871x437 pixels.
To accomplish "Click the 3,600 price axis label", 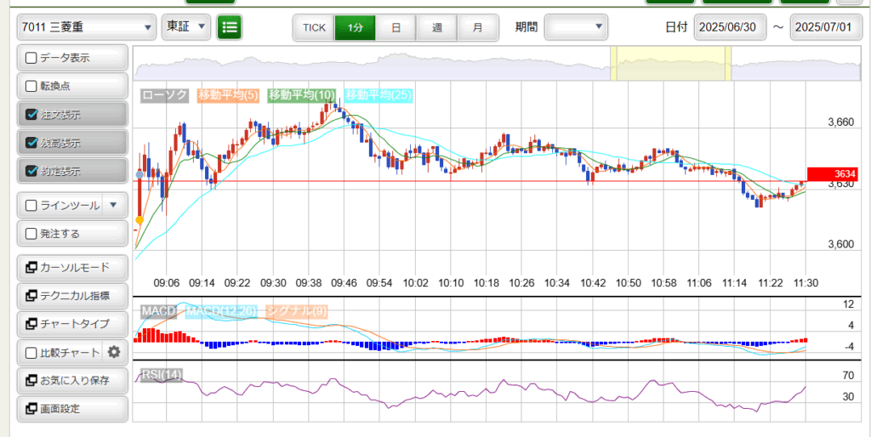I will pyautogui.click(x=840, y=245).
